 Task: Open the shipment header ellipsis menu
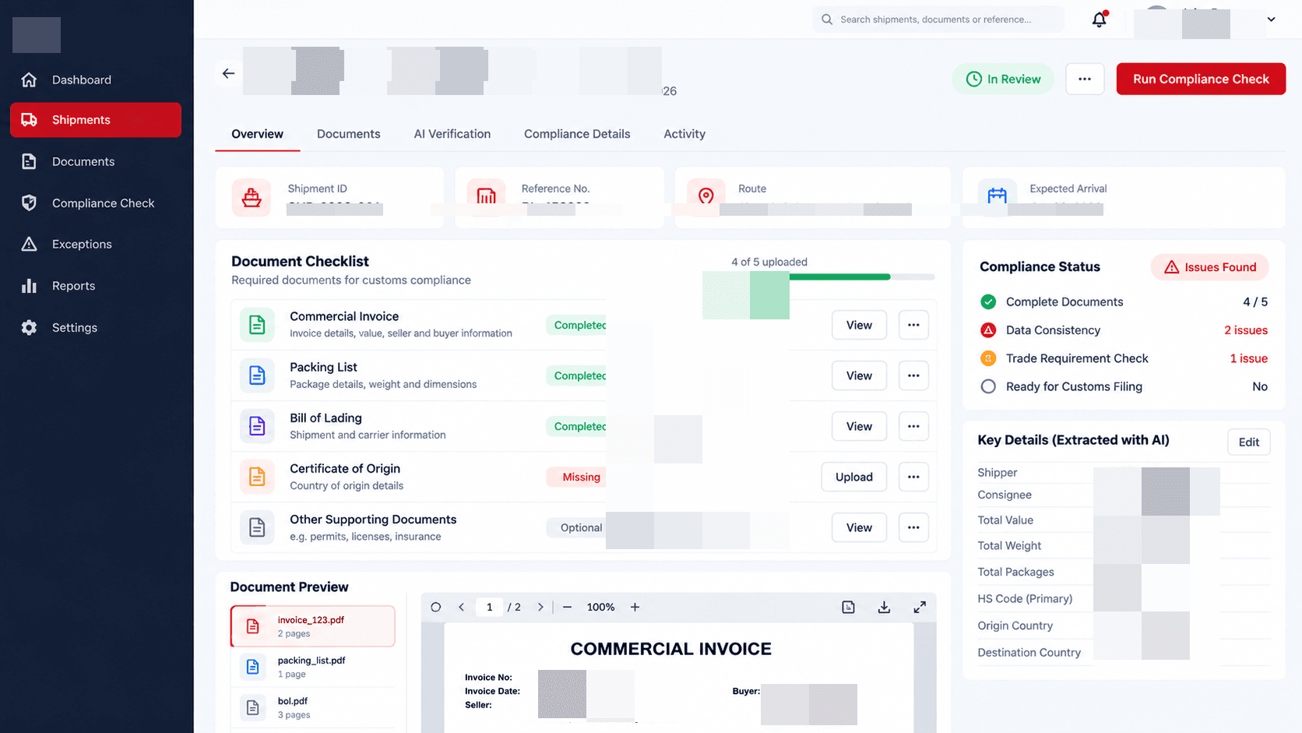coord(1085,79)
